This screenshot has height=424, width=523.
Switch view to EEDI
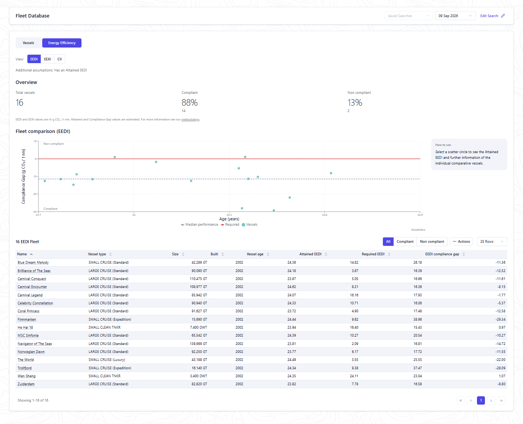click(x=34, y=59)
